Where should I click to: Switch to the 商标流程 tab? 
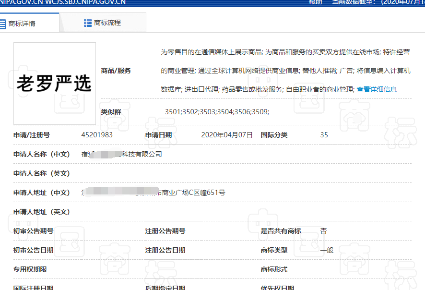tap(103, 23)
